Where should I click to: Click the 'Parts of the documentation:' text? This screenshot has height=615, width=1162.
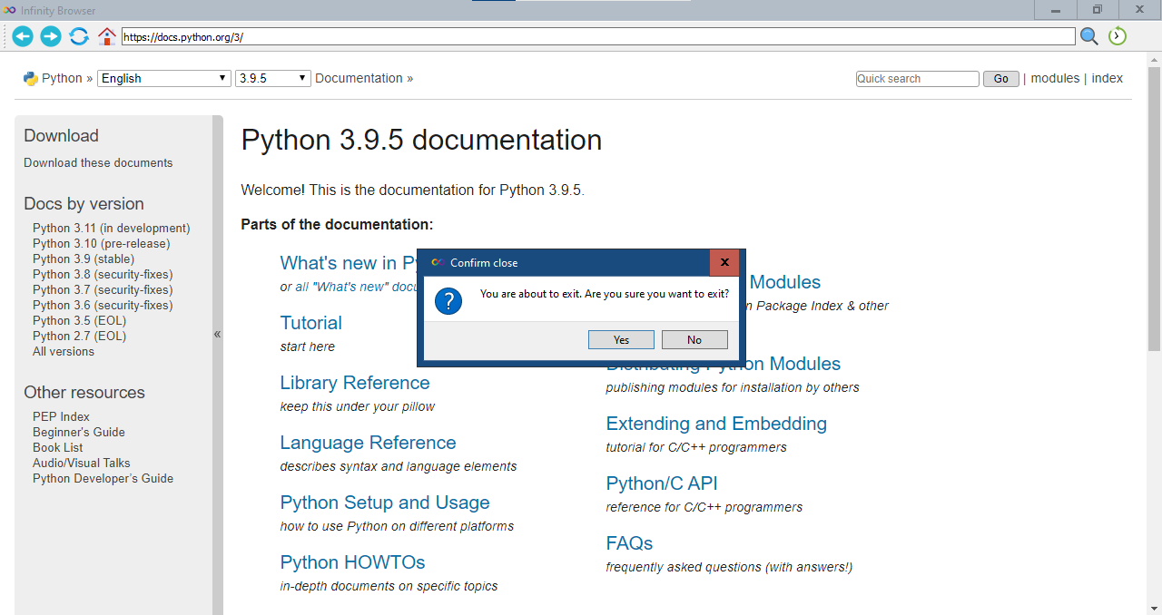click(337, 224)
